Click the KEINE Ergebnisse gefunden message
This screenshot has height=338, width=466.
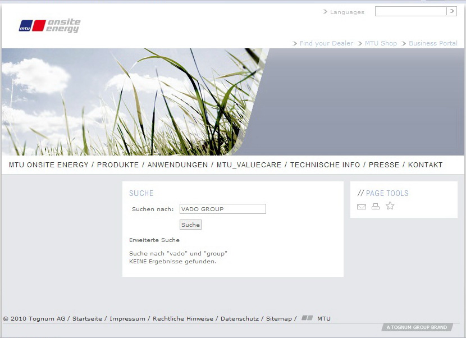coord(173,262)
